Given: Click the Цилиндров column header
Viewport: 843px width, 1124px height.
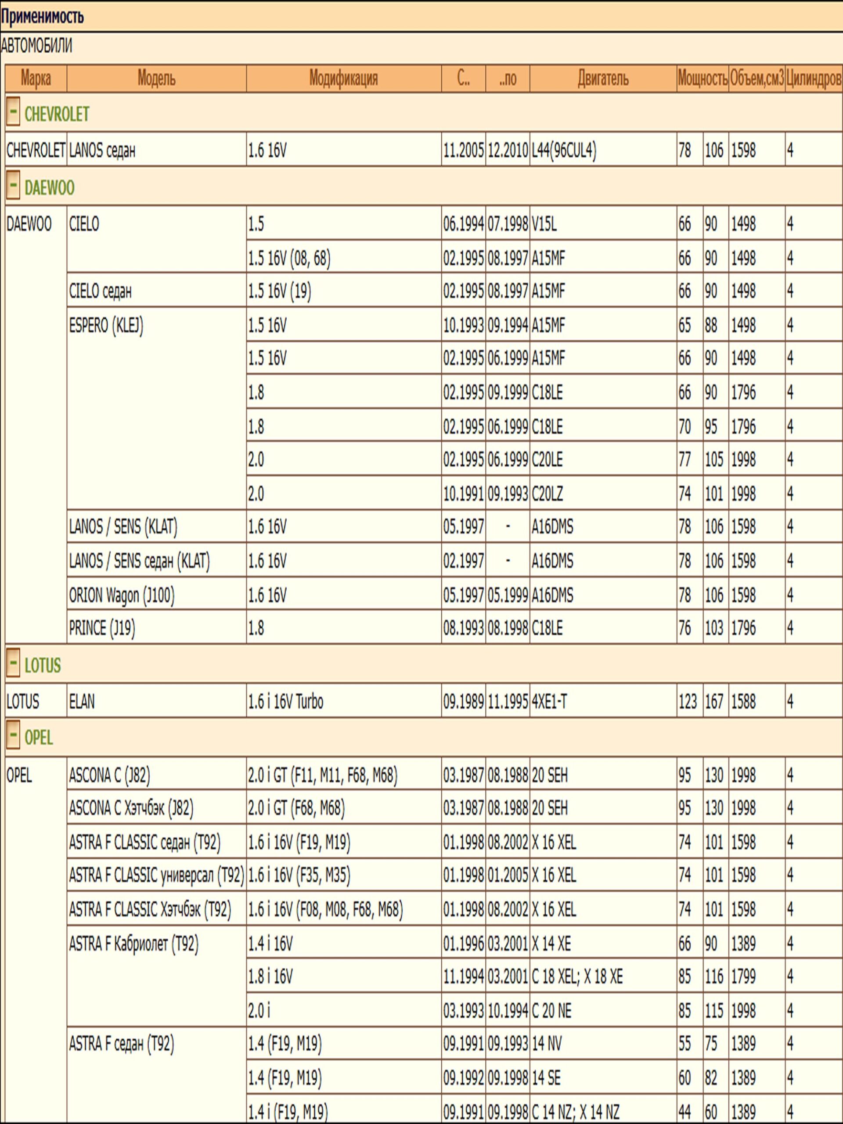Looking at the screenshot, I should click(813, 79).
